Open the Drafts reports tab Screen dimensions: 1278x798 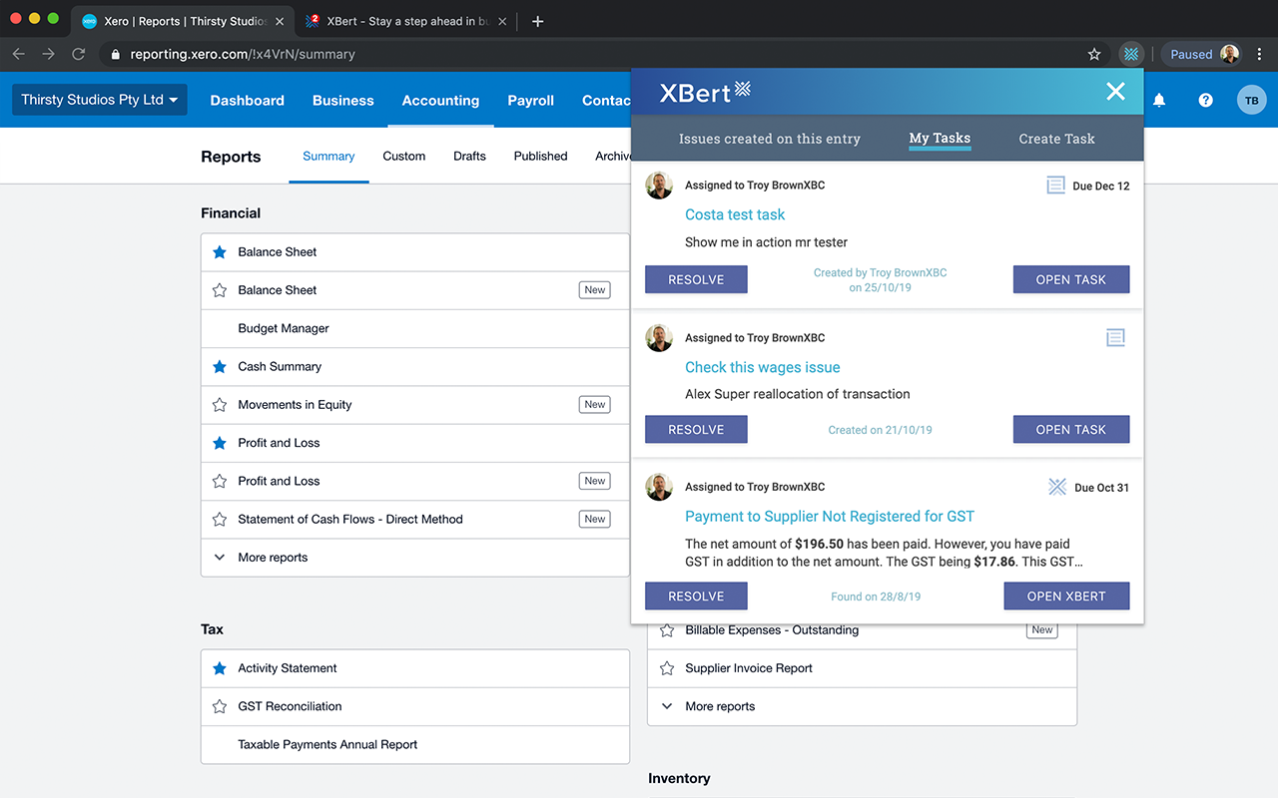469,157
